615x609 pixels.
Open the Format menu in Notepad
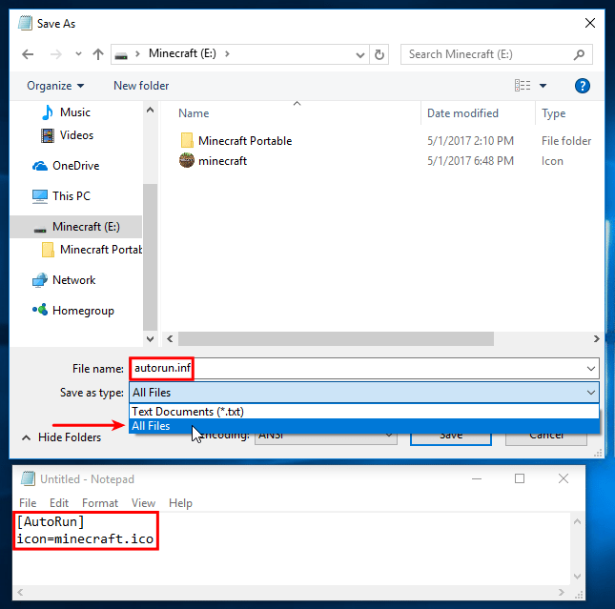(x=100, y=502)
